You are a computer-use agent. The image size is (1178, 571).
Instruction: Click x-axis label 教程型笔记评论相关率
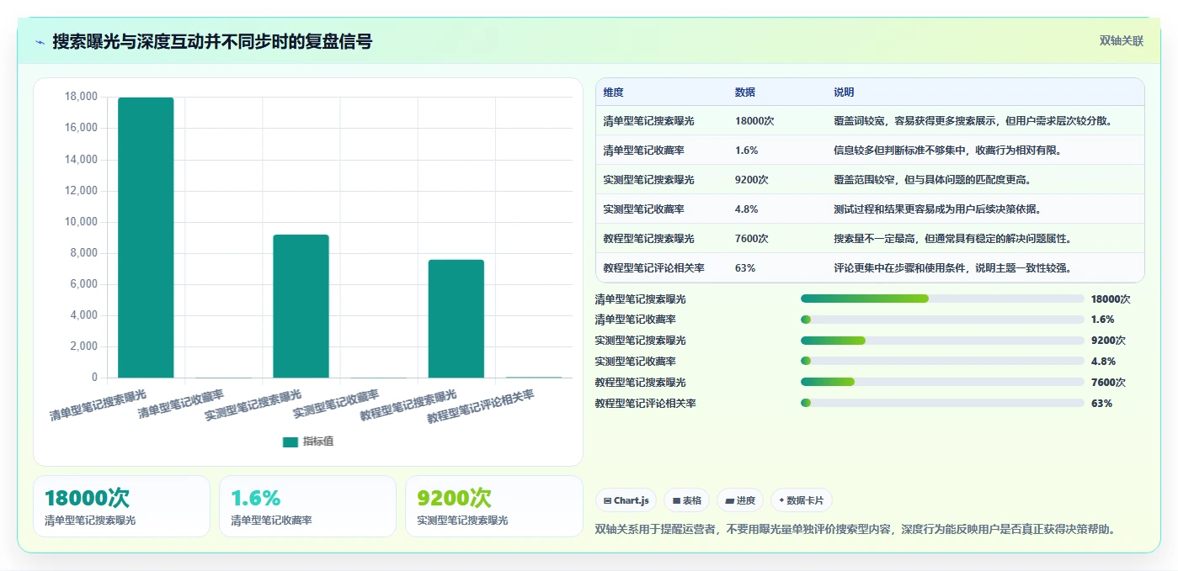(x=481, y=406)
